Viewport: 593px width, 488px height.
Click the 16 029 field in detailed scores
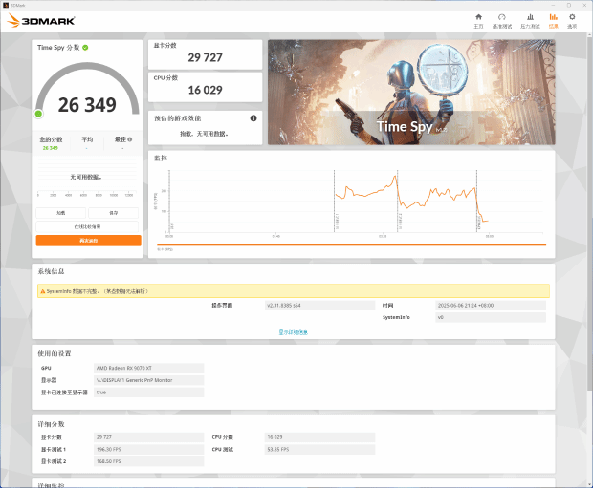point(319,437)
